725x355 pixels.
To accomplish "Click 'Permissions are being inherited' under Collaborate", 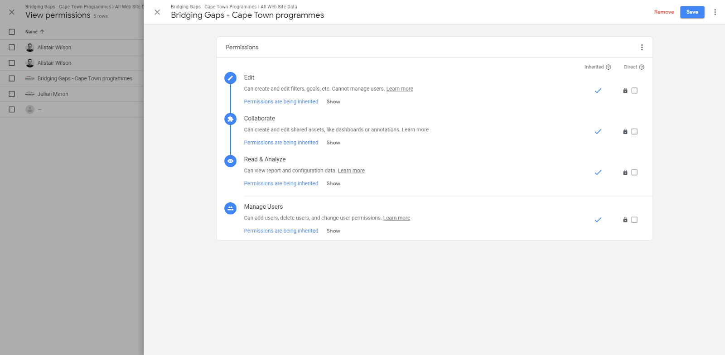I will click(281, 143).
